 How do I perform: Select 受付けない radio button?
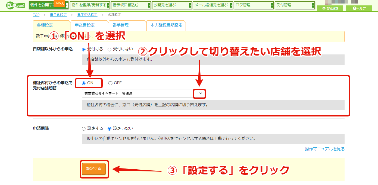[110, 49]
